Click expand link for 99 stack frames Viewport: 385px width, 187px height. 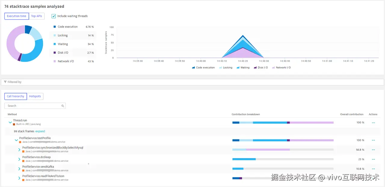click(x=40, y=131)
